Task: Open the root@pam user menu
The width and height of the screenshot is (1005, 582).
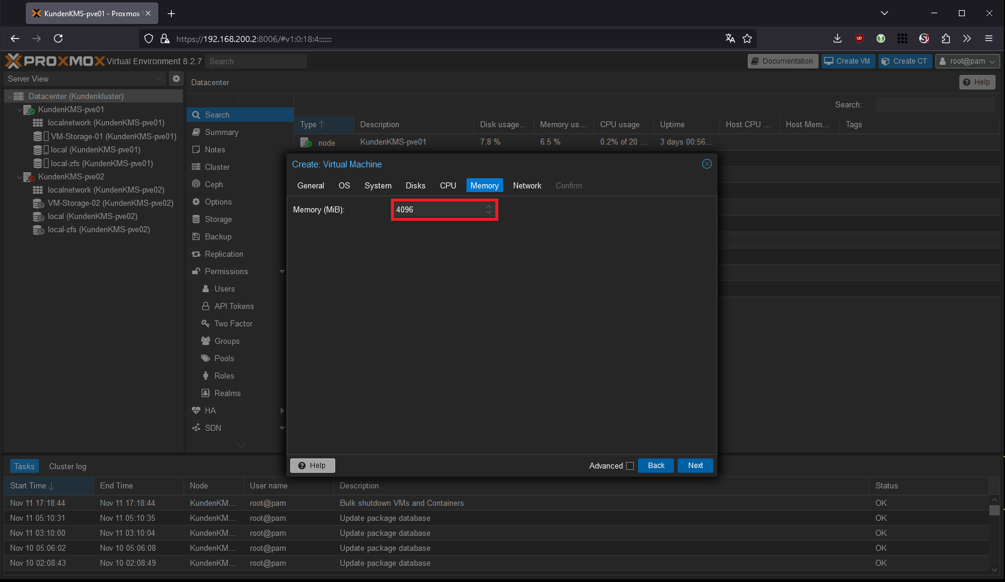Action: click(x=967, y=61)
